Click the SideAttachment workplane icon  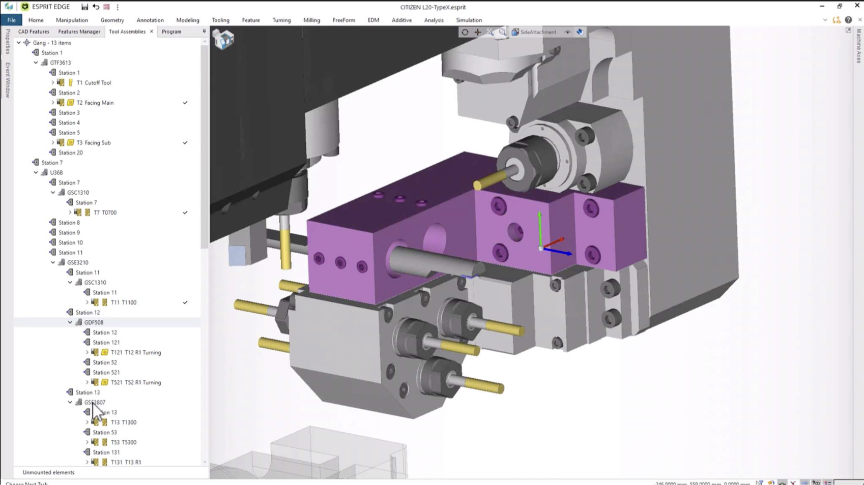[x=515, y=32]
